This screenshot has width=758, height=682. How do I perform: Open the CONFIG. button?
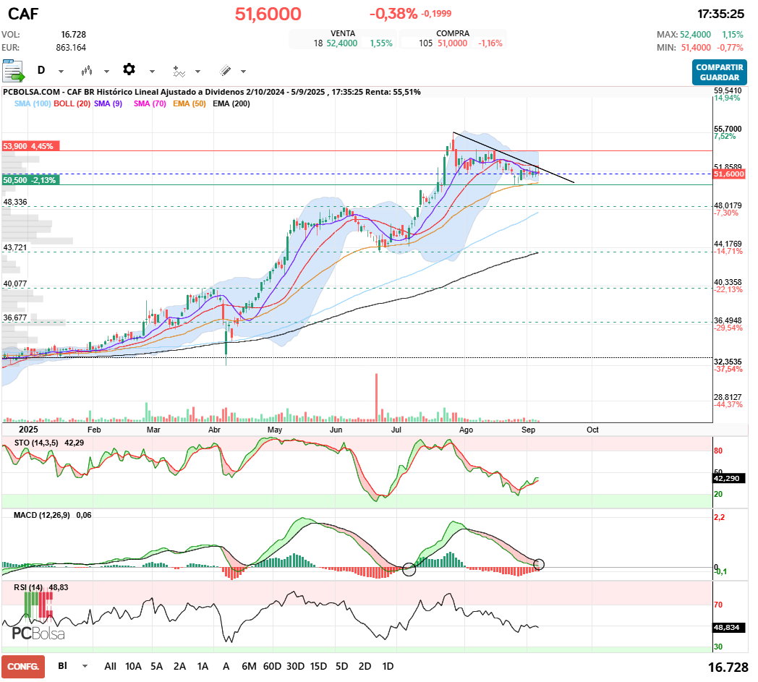tap(23, 667)
